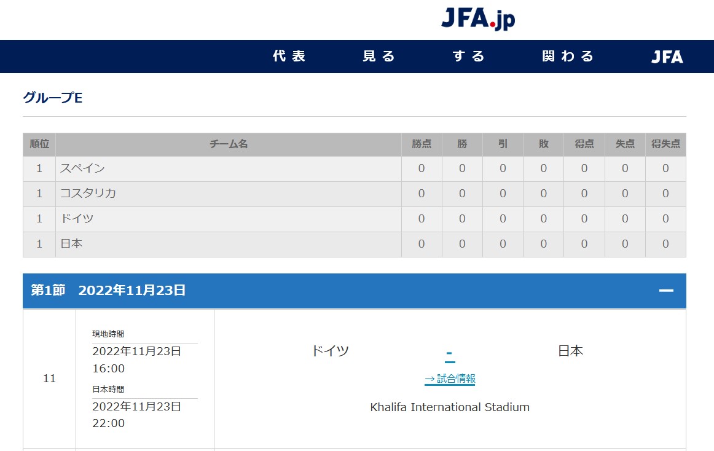The width and height of the screenshot is (714, 451).
Task: Select the スペイン row in standings
Action: coord(355,168)
